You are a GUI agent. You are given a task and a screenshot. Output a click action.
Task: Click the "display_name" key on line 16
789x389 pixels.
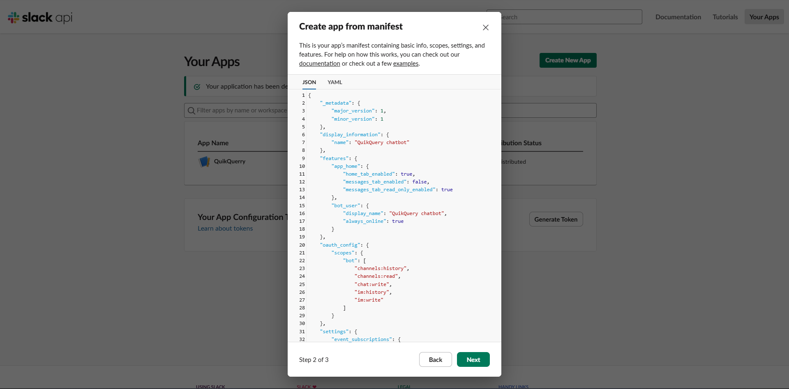click(363, 213)
